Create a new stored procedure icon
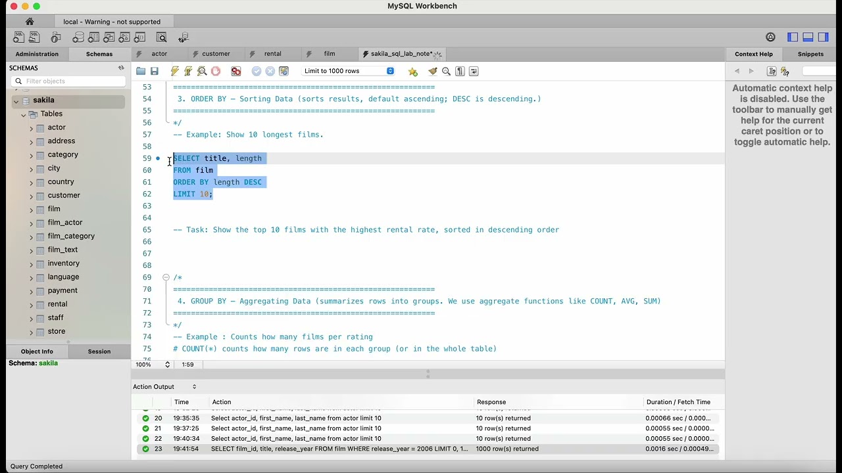 point(124,37)
